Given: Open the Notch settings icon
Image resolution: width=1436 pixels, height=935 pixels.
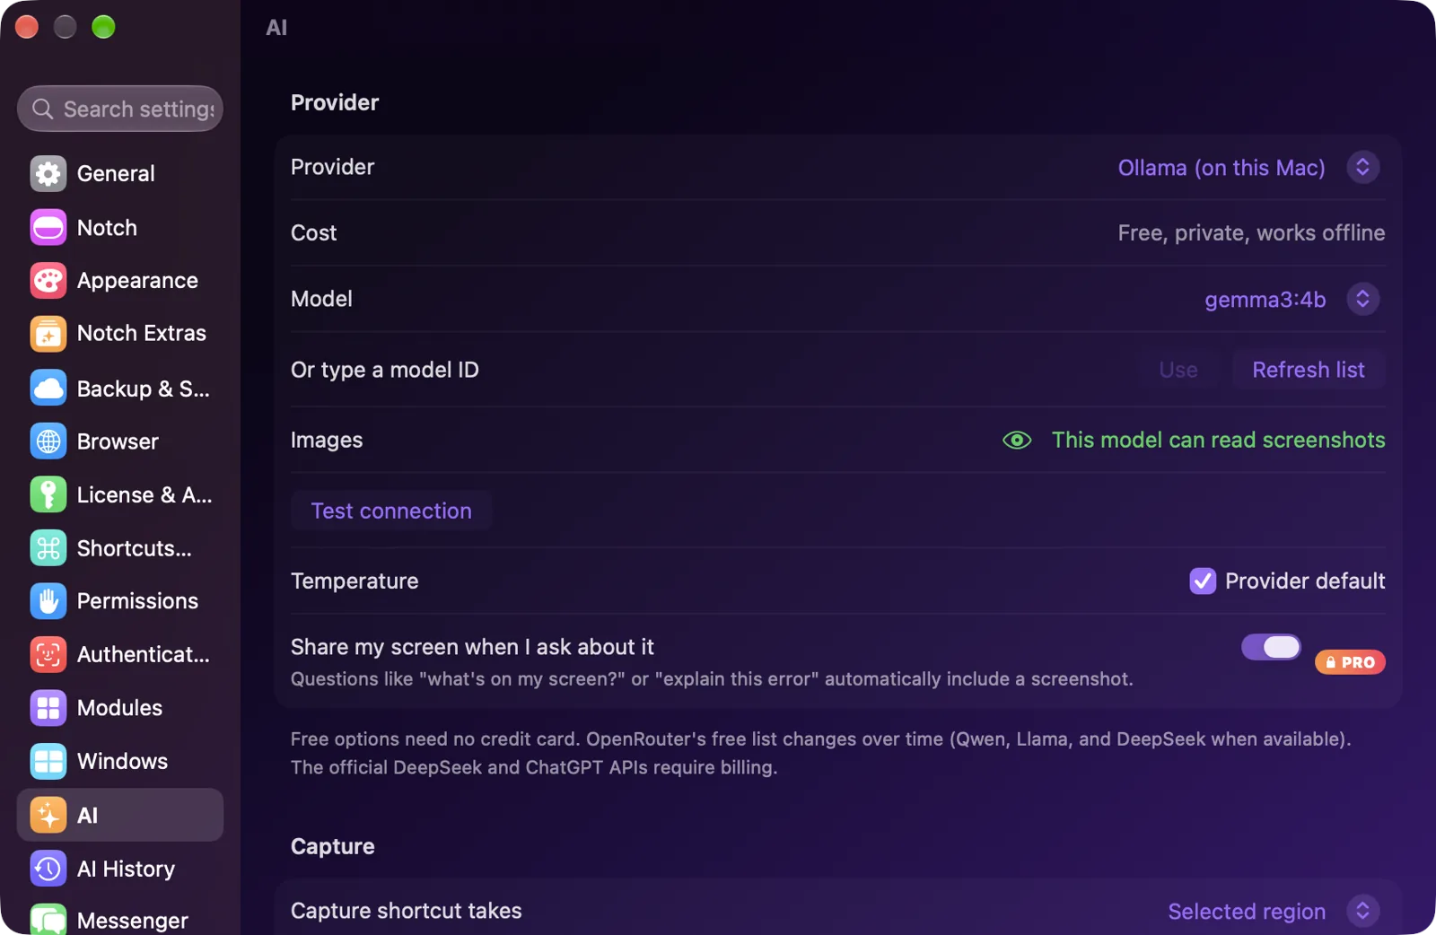Looking at the screenshot, I should coord(48,228).
